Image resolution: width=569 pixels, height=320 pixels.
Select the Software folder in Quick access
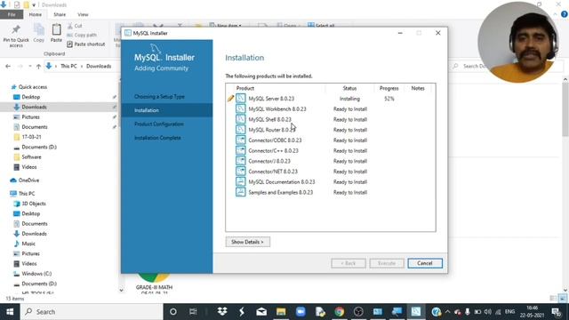tap(31, 157)
